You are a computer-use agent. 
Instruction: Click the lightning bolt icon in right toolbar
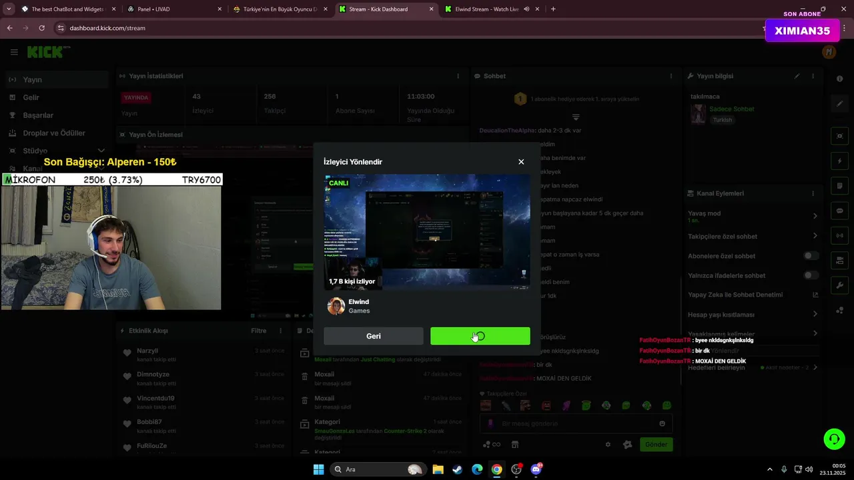[x=840, y=161]
